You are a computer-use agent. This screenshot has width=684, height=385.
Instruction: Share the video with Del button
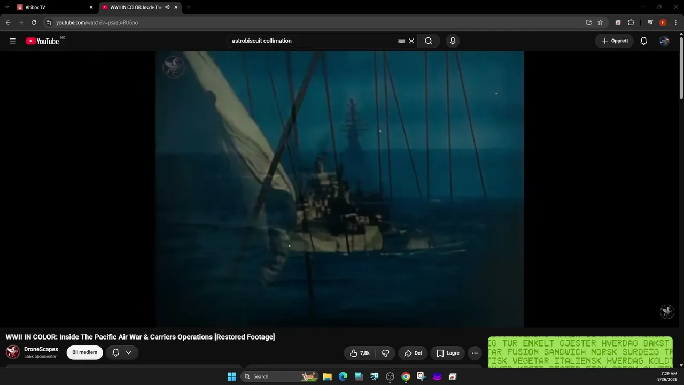[x=413, y=353]
